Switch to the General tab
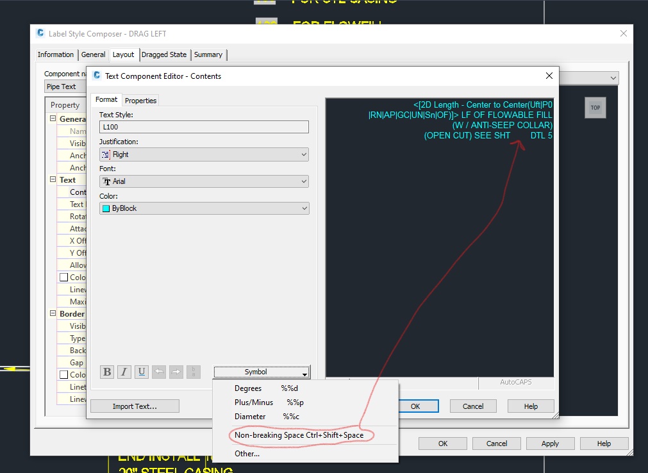This screenshot has width=648, height=473. 93,54
